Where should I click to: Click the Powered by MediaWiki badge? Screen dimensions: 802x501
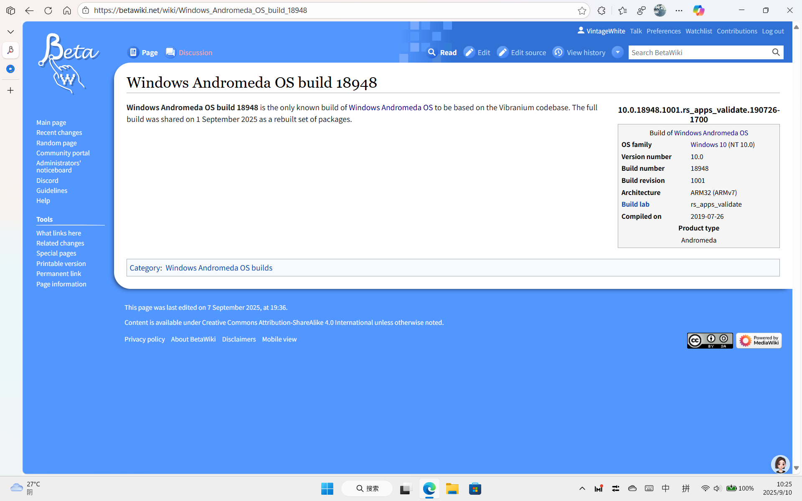coord(759,341)
